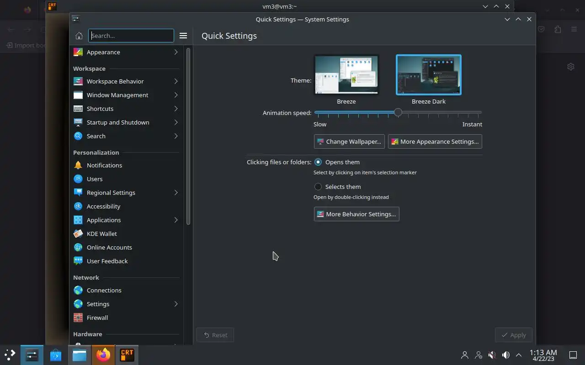Click the Change Wallpaper button

point(349,141)
